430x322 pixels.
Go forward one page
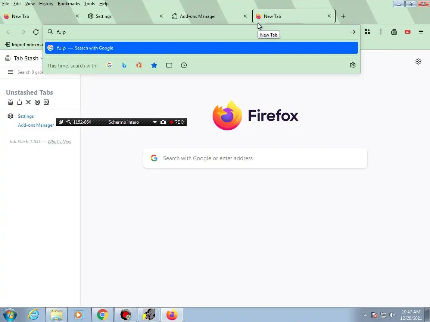click(22, 32)
